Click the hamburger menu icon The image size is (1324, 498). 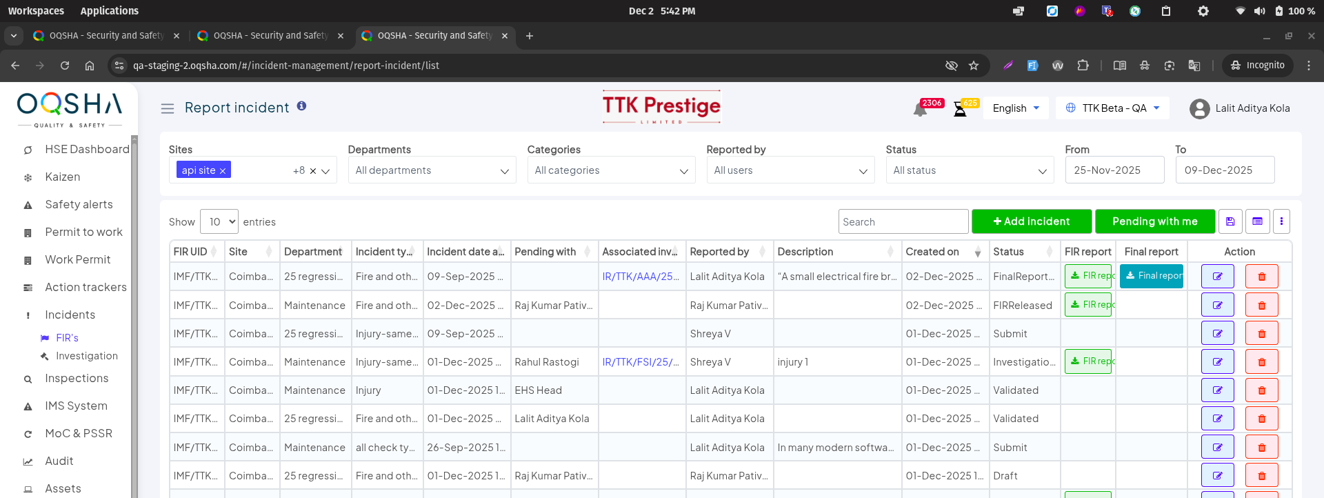167,108
